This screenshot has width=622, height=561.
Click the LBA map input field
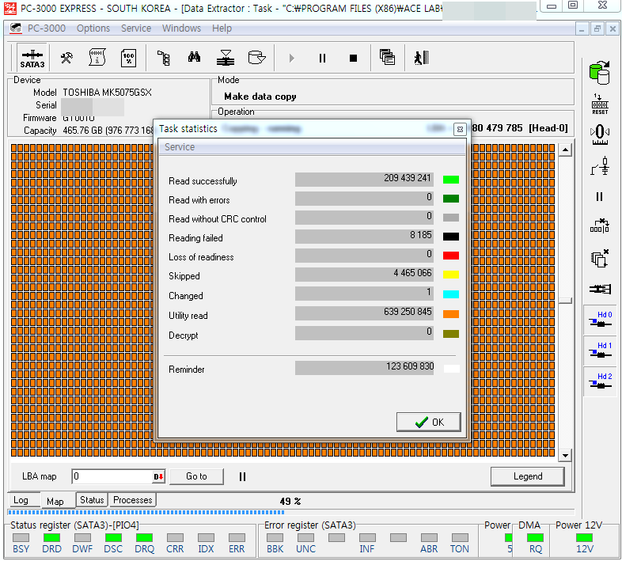point(112,476)
